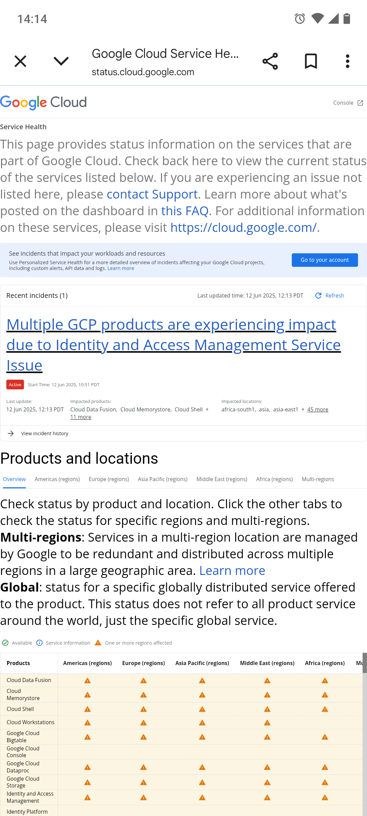Viewport: 367px width, 816px height.
Task: Tap the Africa (regions) column header
Action: [325, 663]
